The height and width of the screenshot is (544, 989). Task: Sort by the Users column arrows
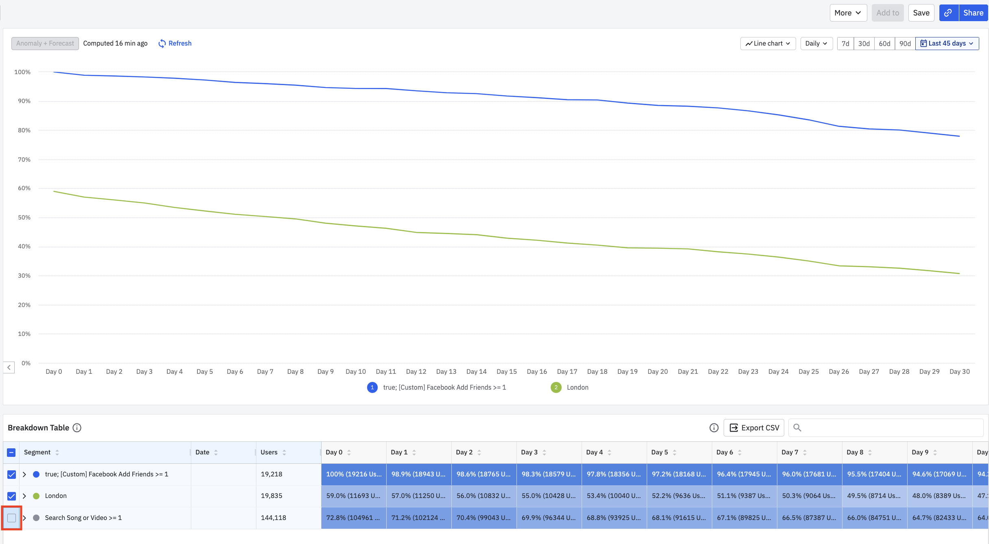pos(284,452)
